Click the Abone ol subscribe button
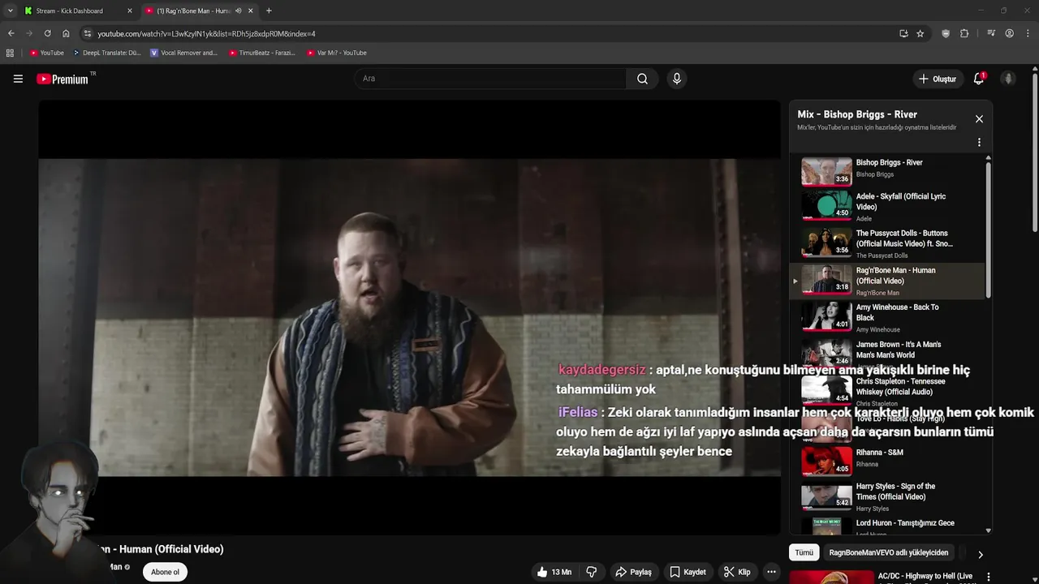Viewport: 1039px width, 584px height. [x=165, y=572]
